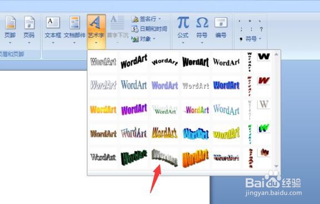Choose the thin pink-blue outlined WordArt style

click(134, 133)
